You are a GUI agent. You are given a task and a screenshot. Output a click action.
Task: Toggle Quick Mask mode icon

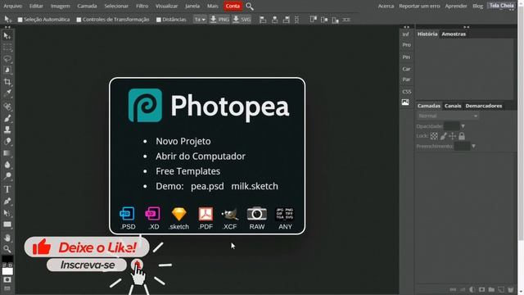tap(7, 279)
